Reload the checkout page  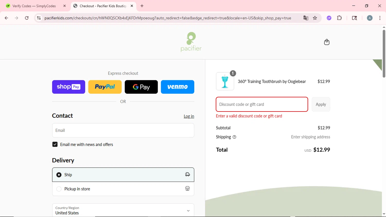point(27,18)
